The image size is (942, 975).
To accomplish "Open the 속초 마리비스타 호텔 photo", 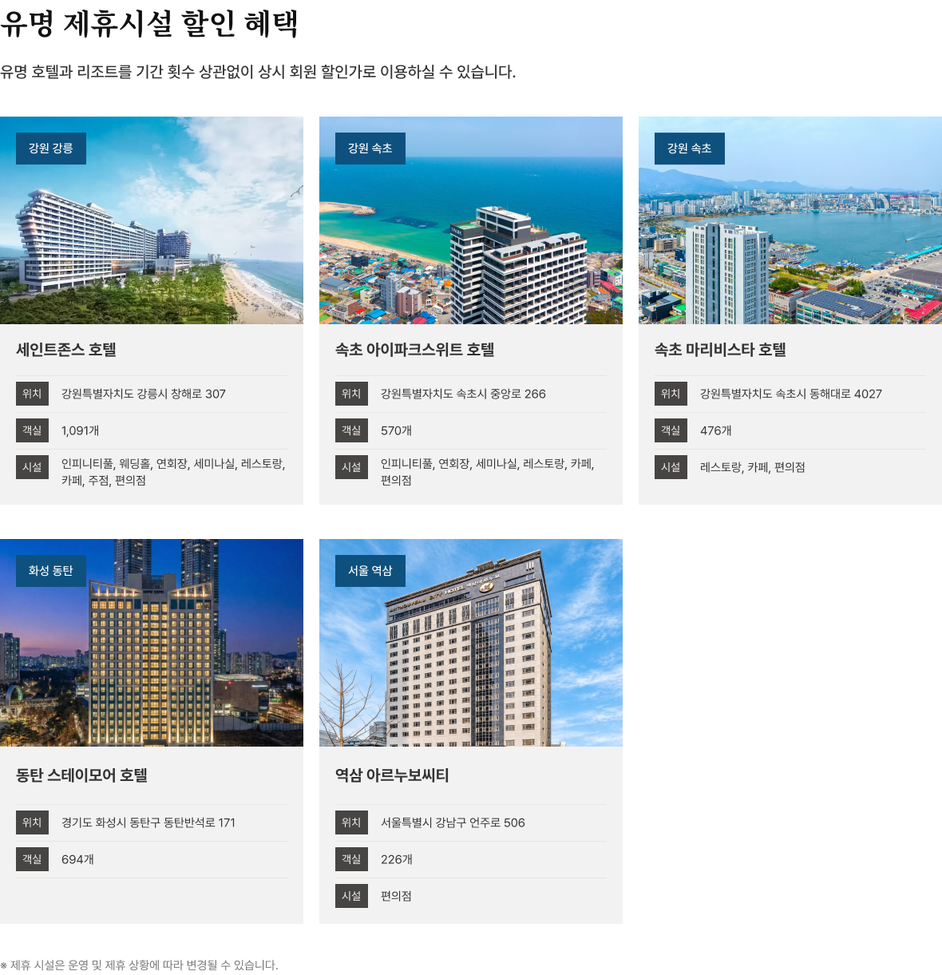I will click(x=790, y=220).
